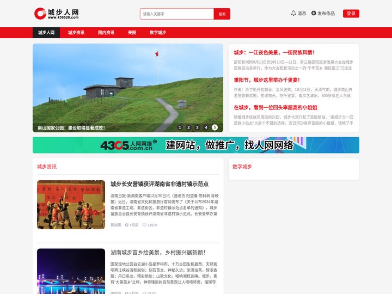This screenshot has height=294, width=392.
Task: Like the 长安营镇 article with the heart icon
Action: (x=144, y=225)
